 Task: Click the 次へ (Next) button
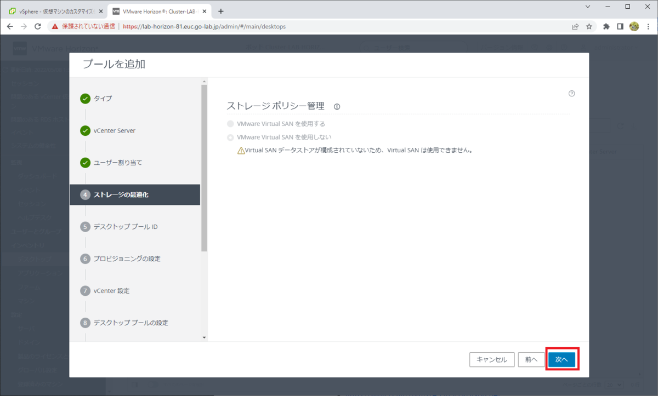[561, 359]
